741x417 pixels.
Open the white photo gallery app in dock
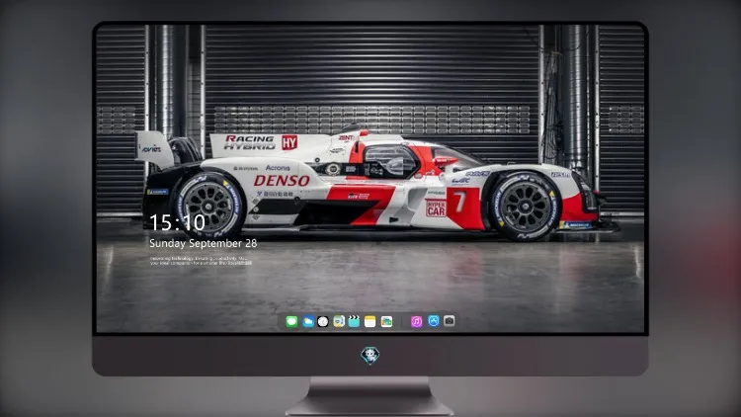coord(386,321)
